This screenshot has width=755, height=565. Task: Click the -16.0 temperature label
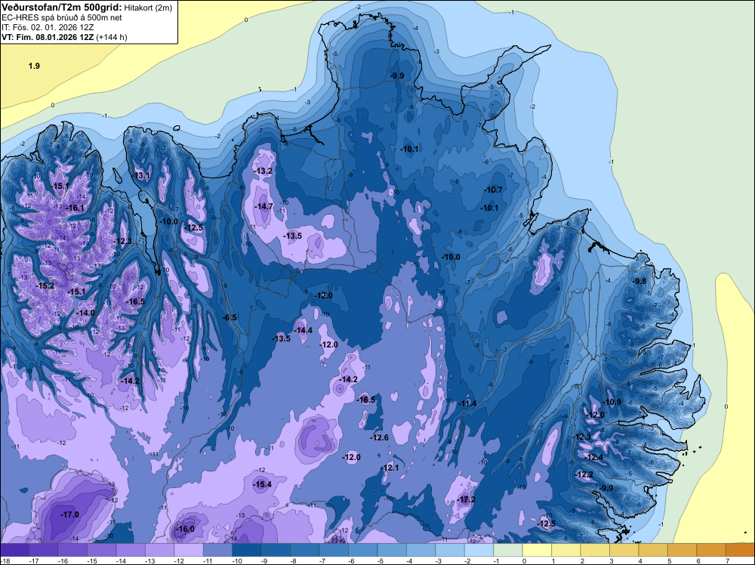[x=186, y=529]
